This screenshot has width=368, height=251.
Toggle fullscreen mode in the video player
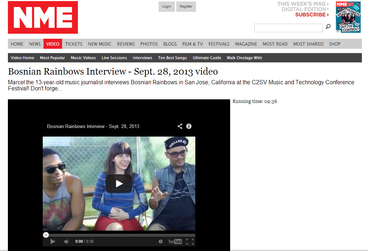190,242
